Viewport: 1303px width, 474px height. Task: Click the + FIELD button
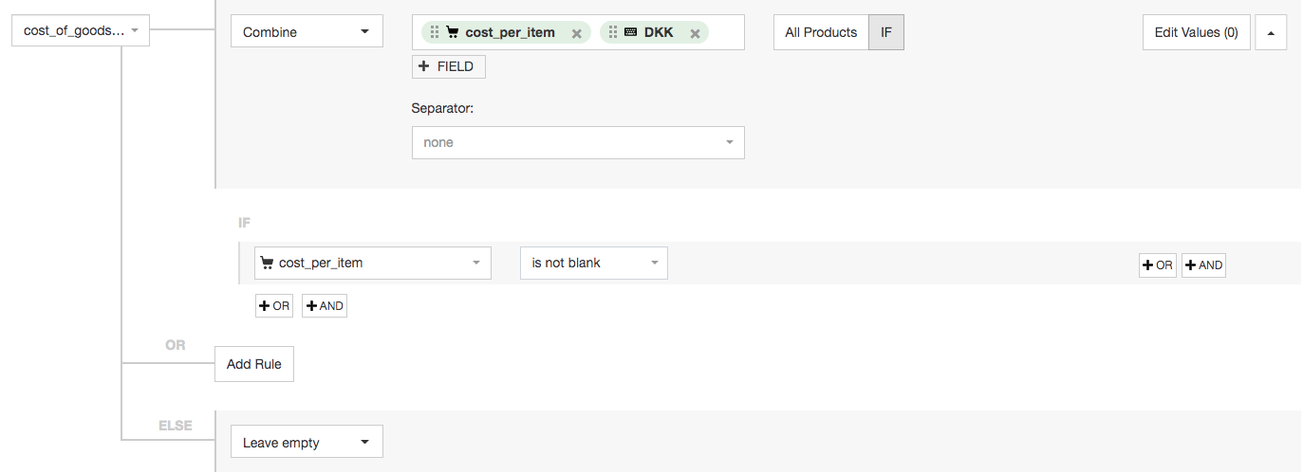point(449,66)
